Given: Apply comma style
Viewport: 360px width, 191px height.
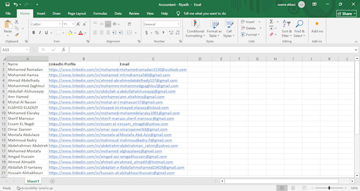Looking at the screenshot, I should click(163, 33).
